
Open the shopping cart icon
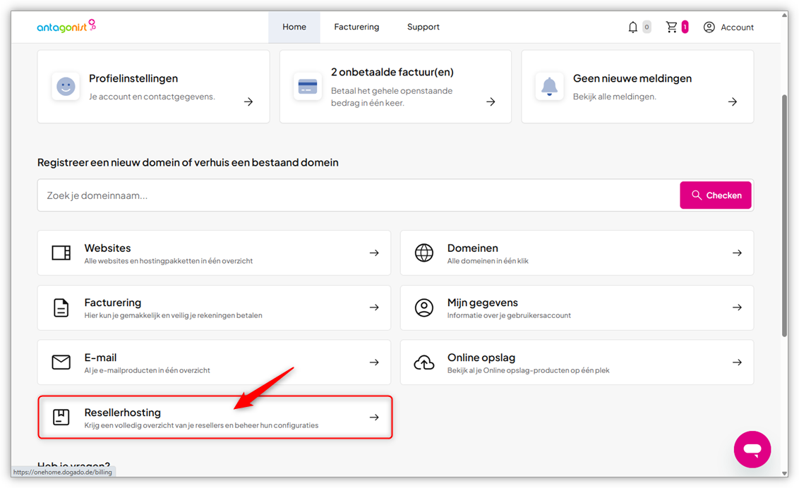(x=671, y=28)
